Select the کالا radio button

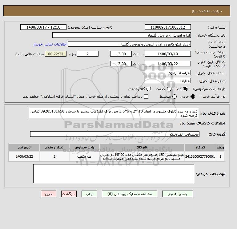pos(185,89)
